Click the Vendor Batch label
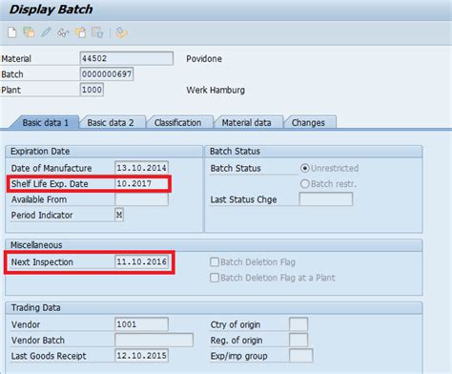The width and height of the screenshot is (452, 374). pyautogui.click(x=38, y=341)
